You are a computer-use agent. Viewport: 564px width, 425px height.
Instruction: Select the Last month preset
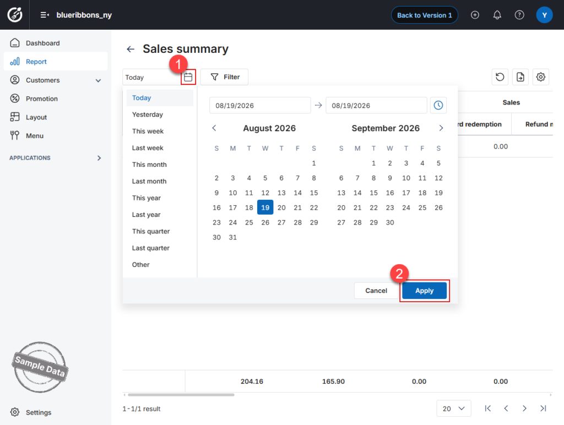click(160, 181)
